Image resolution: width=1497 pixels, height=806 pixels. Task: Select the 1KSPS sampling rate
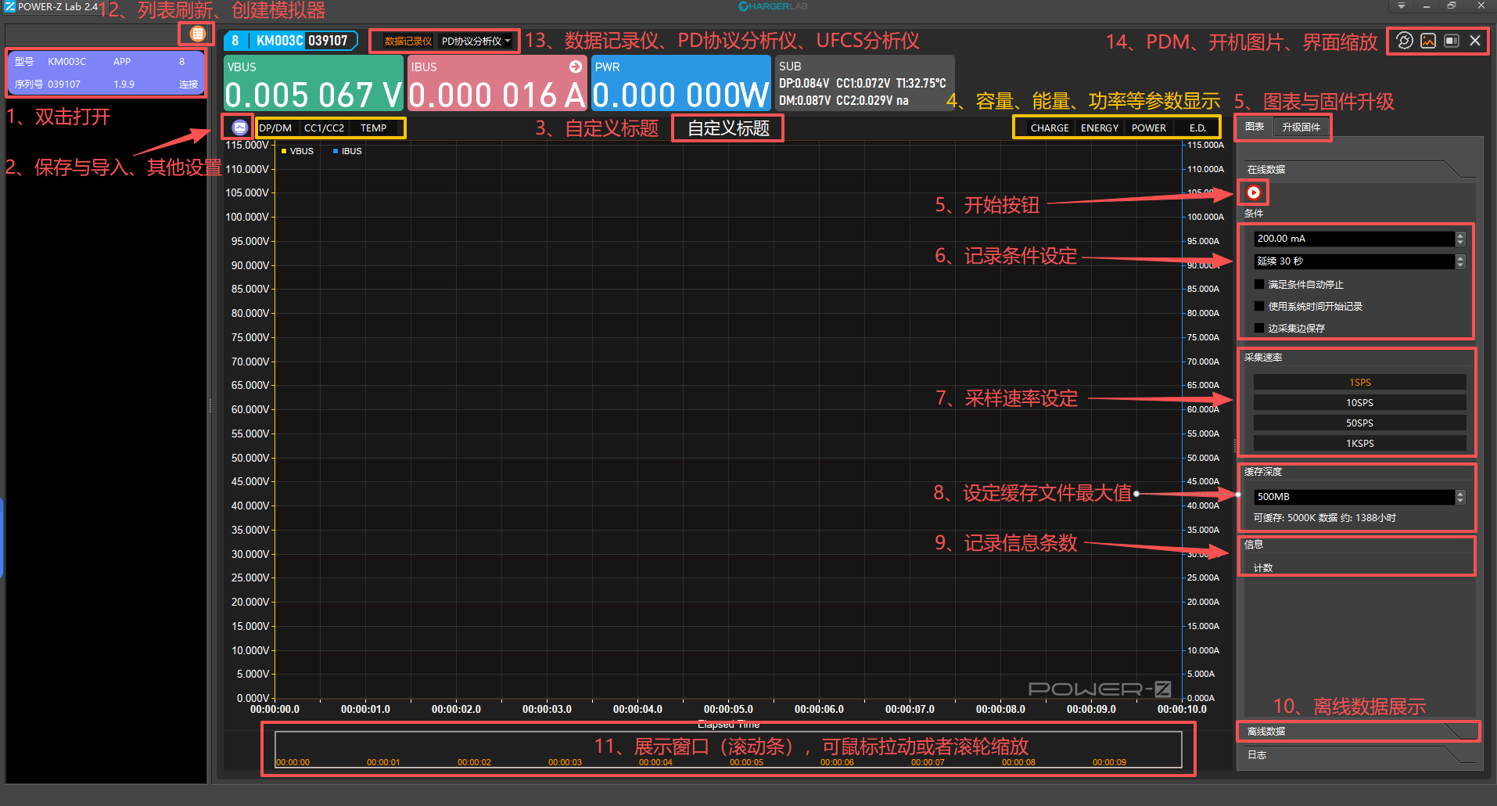pyautogui.click(x=1359, y=444)
